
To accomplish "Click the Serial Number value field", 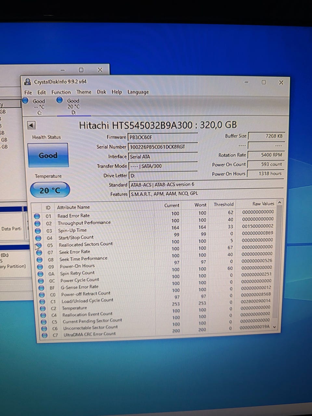I will [162, 147].
